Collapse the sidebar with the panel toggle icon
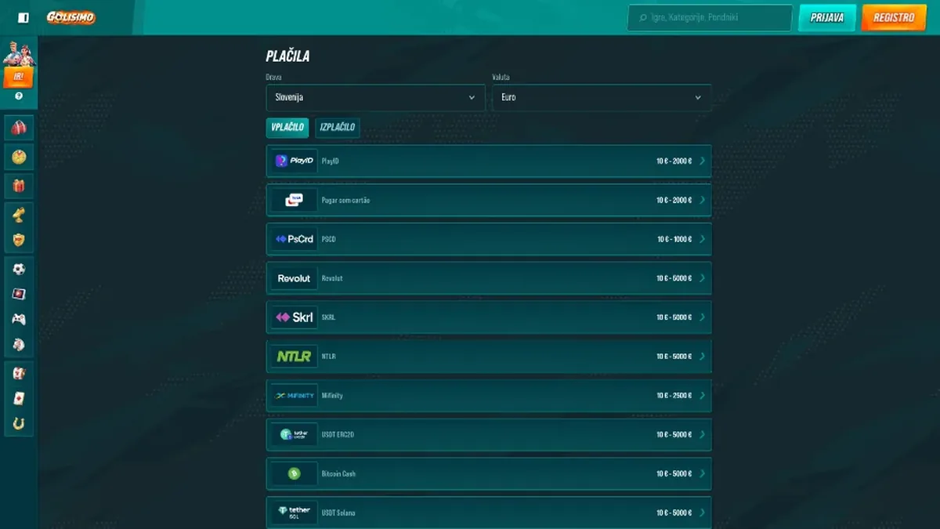 (23, 17)
